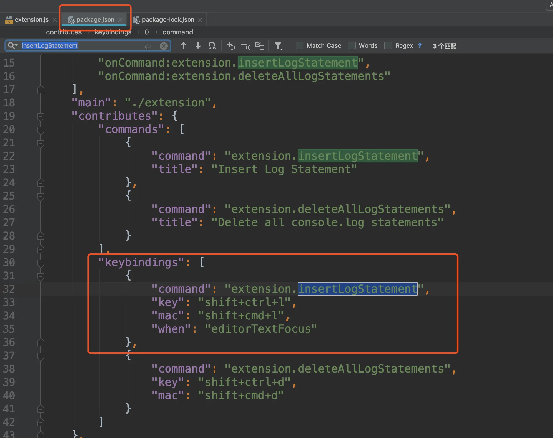Enable the Regex checkbox
The width and height of the screenshot is (553, 438).
pos(388,45)
